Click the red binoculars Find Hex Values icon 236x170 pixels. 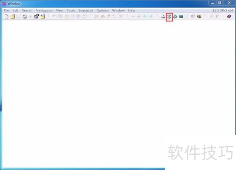pyautogui.click(x=103, y=17)
